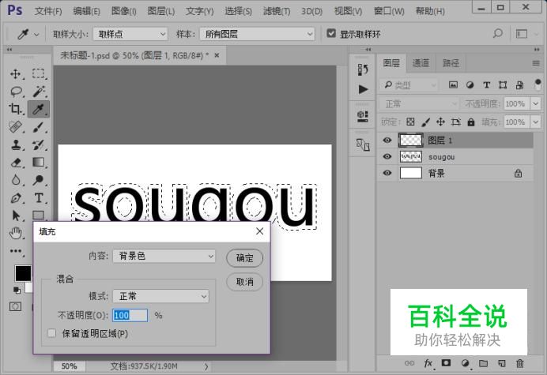Close the 填充 dialog
547x375 pixels.
[x=259, y=231]
